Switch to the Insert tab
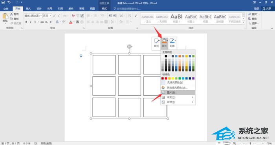 (28, 9)
